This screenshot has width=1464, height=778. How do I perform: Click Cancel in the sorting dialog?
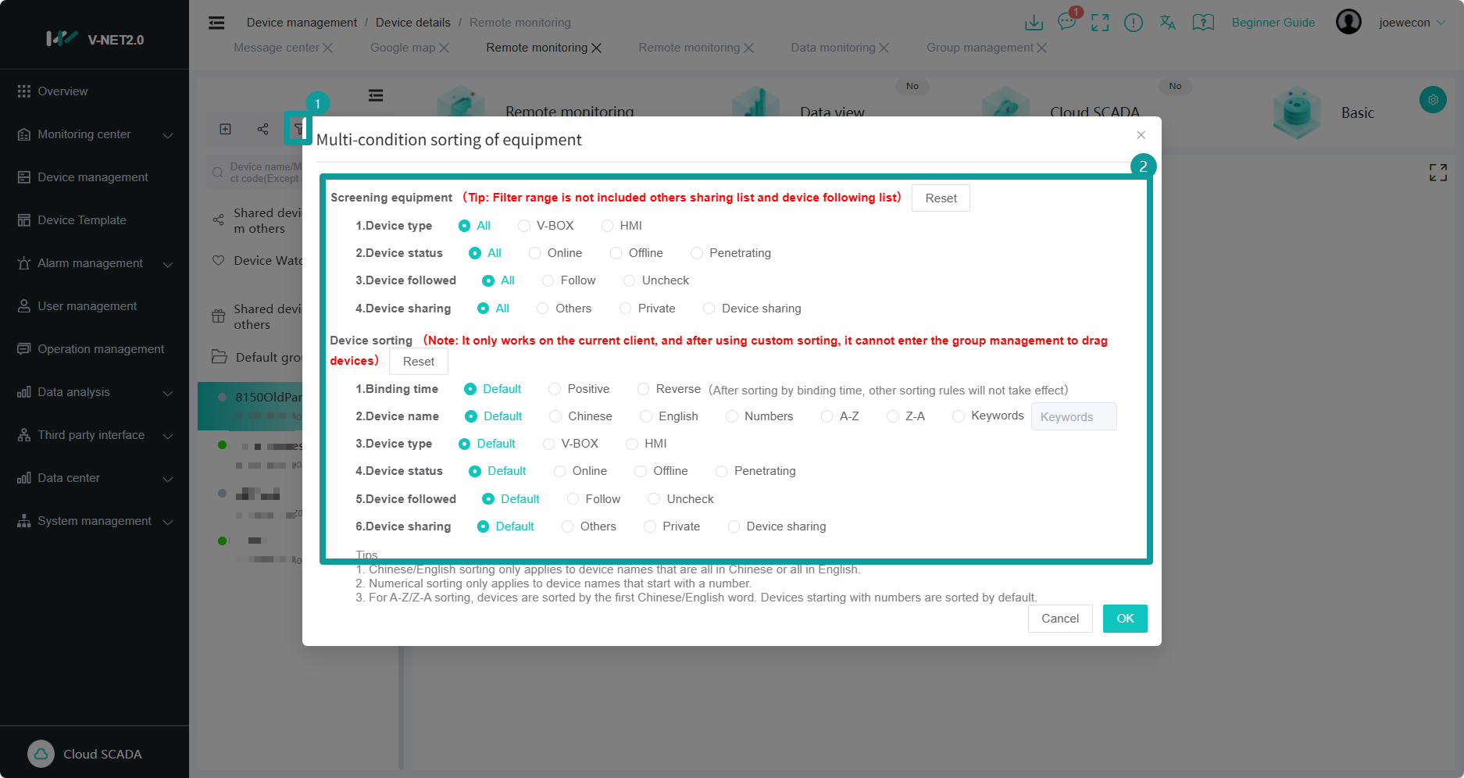[1060, 619]
